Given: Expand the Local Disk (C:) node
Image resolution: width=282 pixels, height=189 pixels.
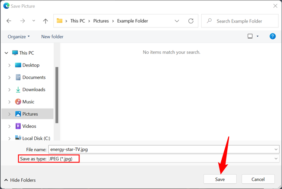Looking at the screenshot, I should click(10, 139).
